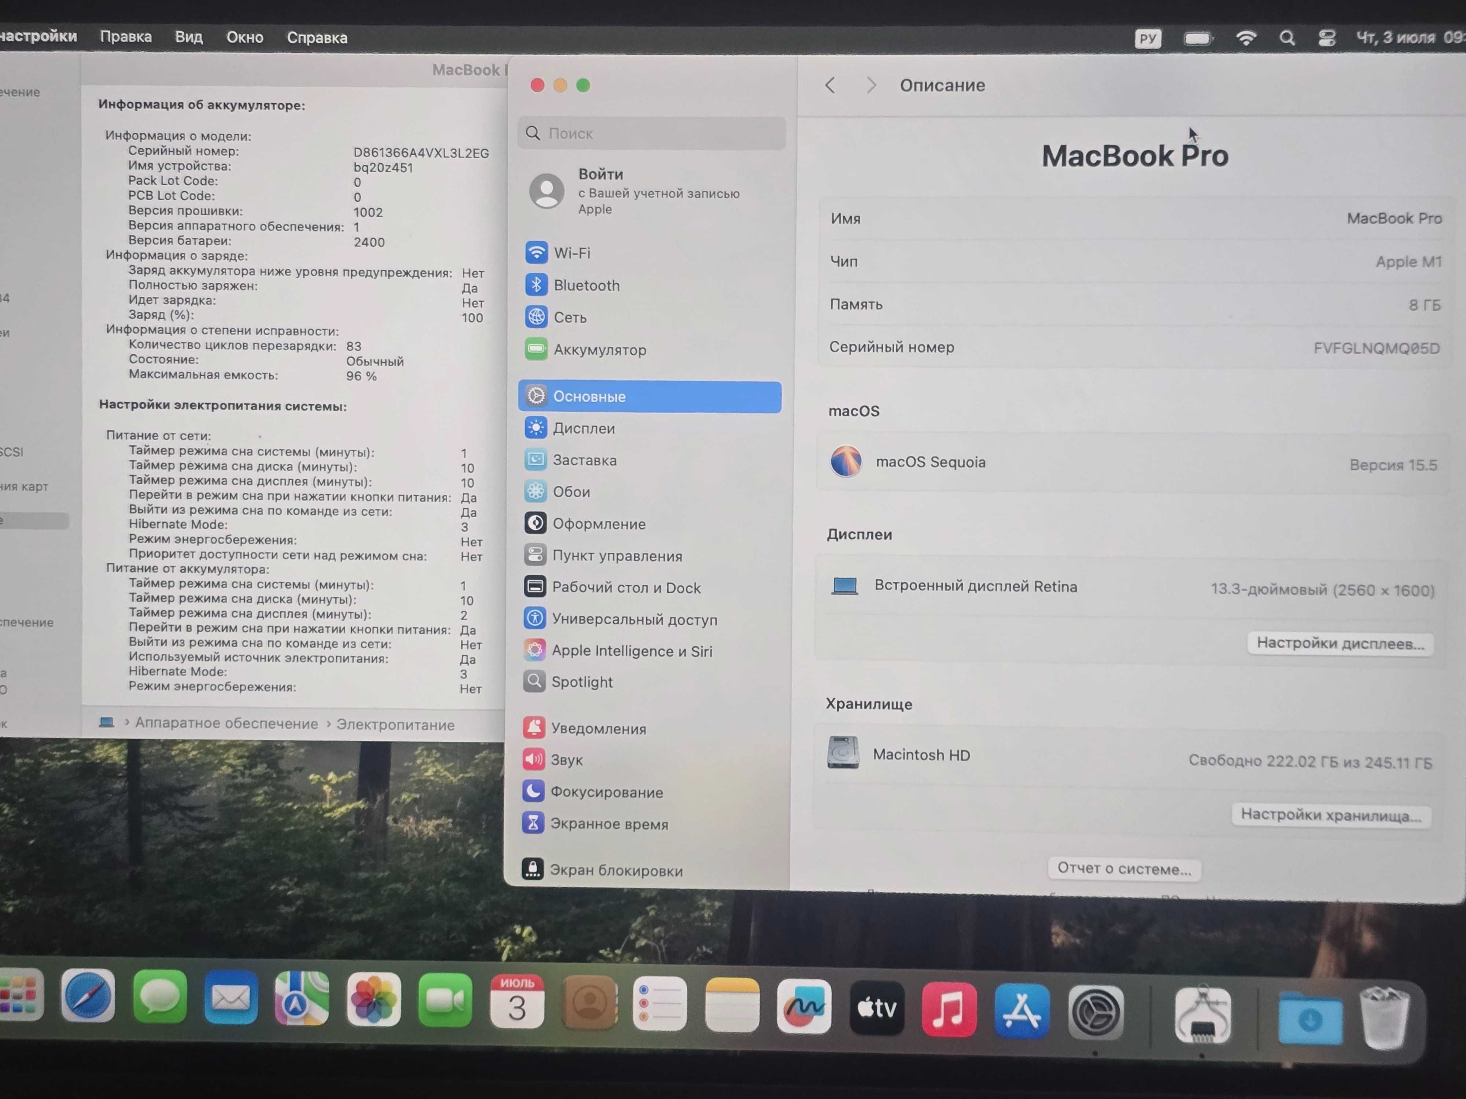Click the Поиск search field

tap(652, 133)
